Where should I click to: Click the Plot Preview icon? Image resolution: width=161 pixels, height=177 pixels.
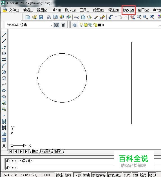[x=55, y=17]
